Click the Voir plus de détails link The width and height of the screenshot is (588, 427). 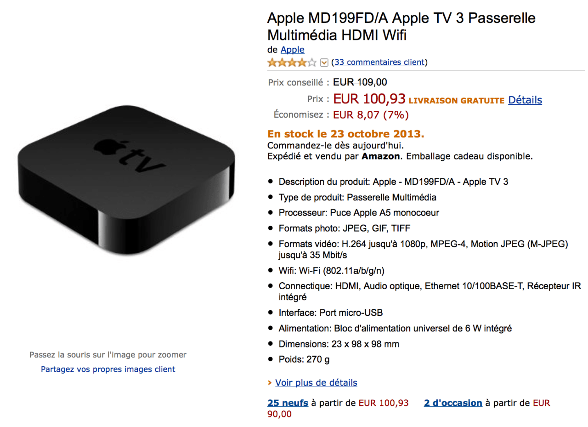[x=316, y=382]
